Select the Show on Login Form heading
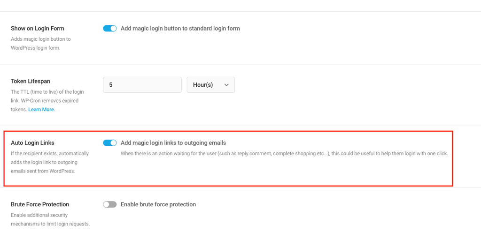 [38, 29]
